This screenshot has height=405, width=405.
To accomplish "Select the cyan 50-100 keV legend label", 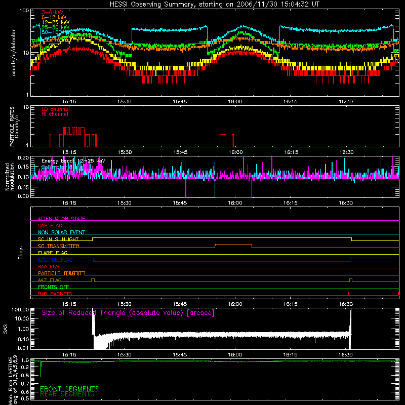I will point(57,32).
